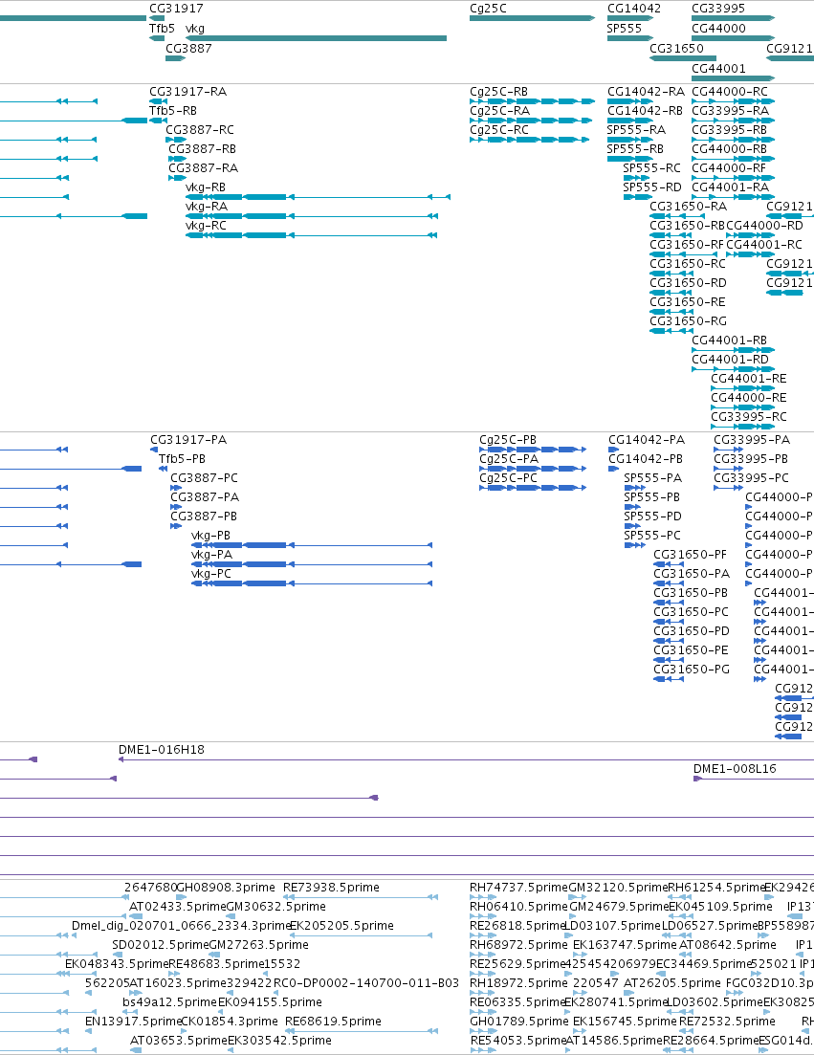The height and width of the screenshot is (1055, 814).
Task: Open the CG14042-PB coding label
Action: point(646,459)
